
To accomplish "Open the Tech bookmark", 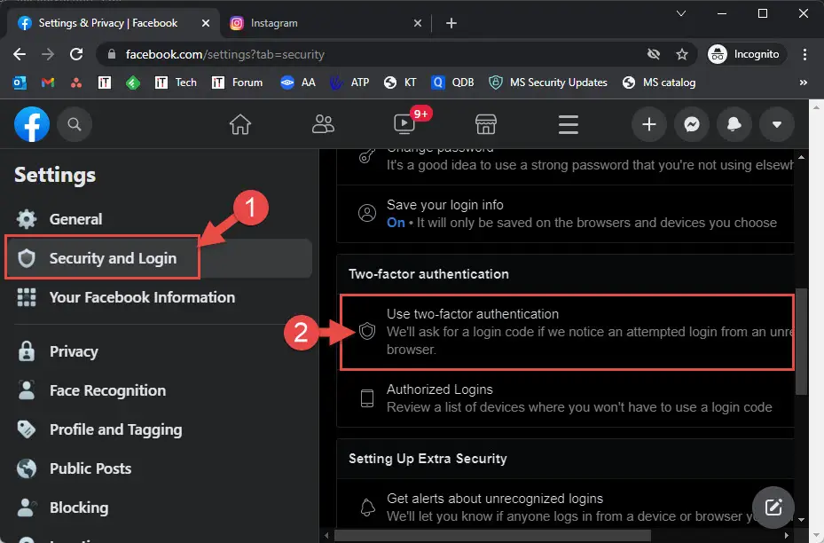I will [x=176, y=83].
